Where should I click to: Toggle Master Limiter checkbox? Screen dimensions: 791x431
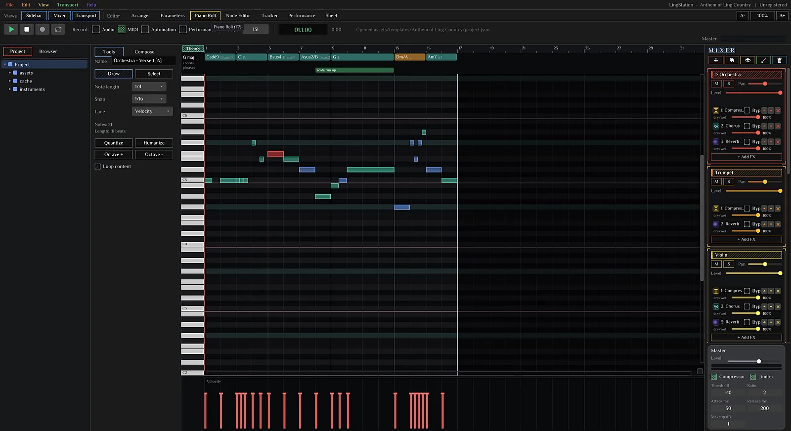pos(753,377)
